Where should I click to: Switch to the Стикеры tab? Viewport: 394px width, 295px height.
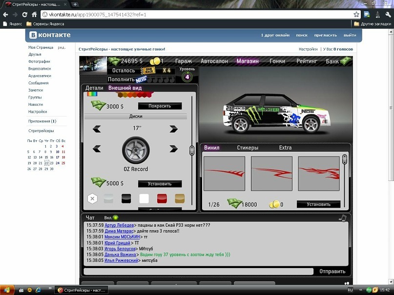coord(248,148)
